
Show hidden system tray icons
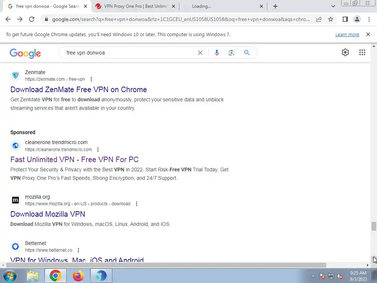click(313, 276)
